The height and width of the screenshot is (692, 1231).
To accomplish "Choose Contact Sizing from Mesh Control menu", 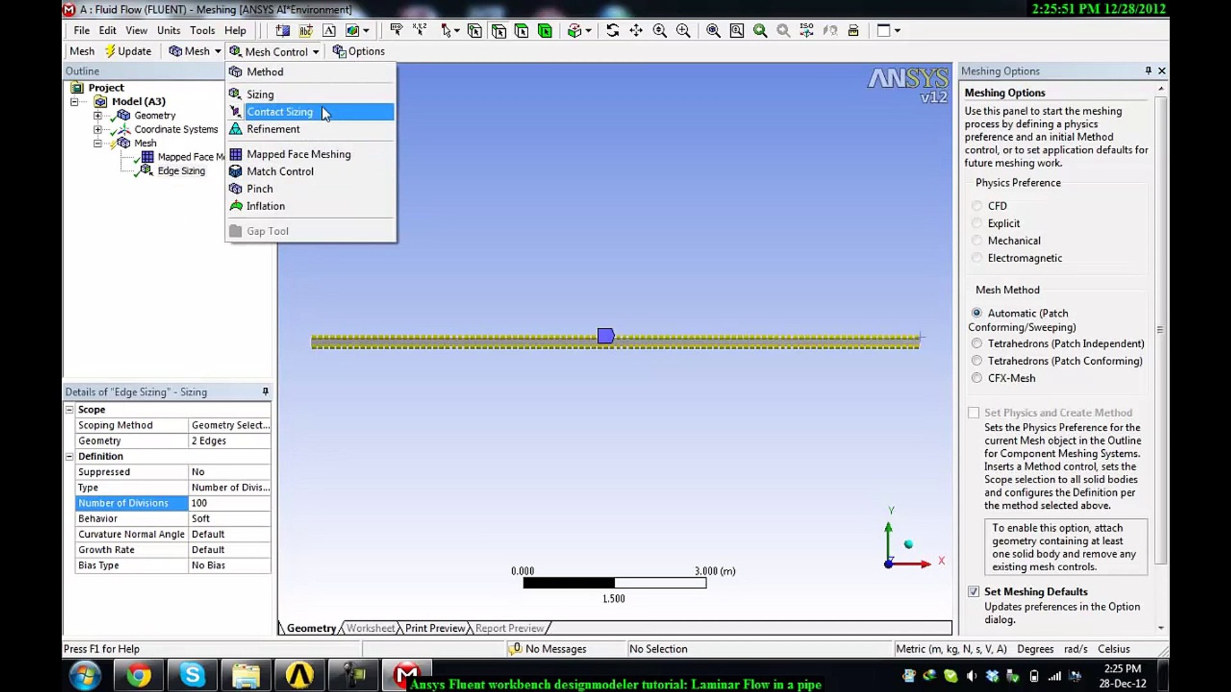I will (280, 111).
